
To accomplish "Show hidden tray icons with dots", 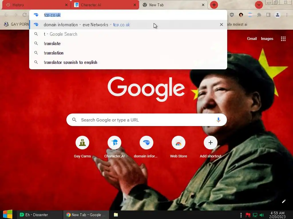I will (241, 215).
